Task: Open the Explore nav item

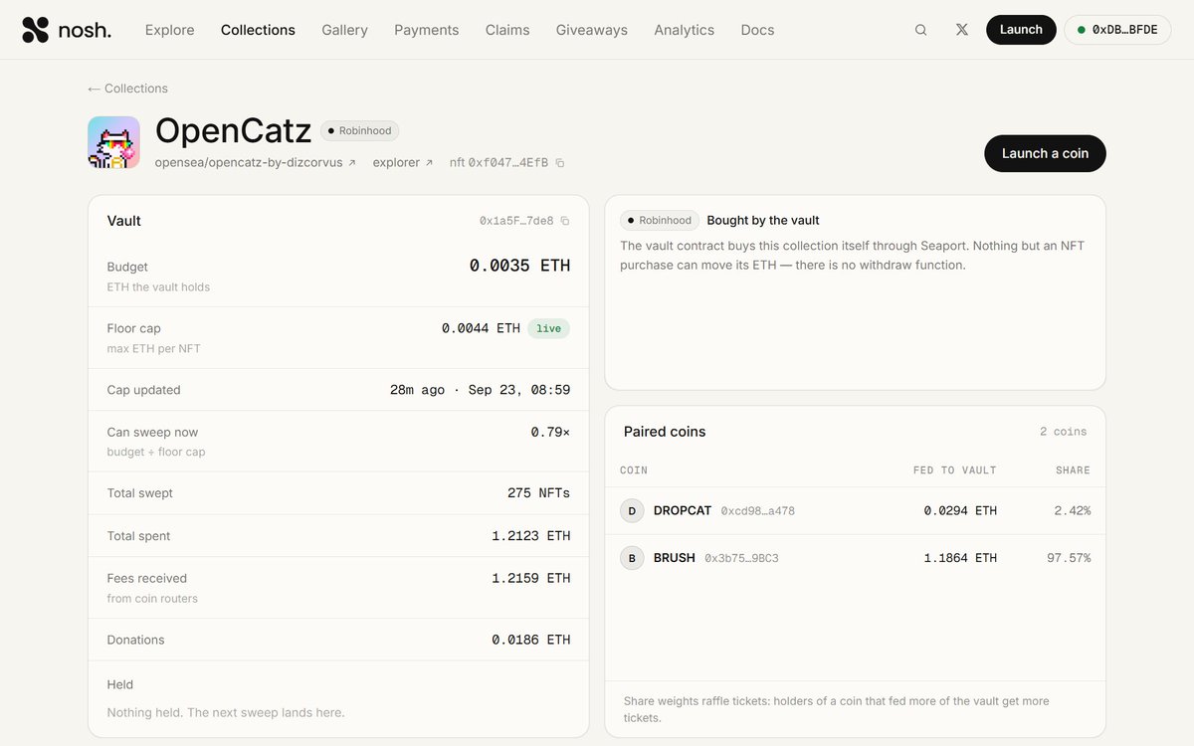Action: pyautogui.click(x=170, y=30)
